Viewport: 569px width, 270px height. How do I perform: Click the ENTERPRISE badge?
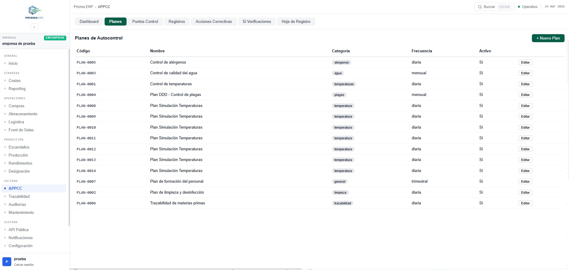click(55, 38)
